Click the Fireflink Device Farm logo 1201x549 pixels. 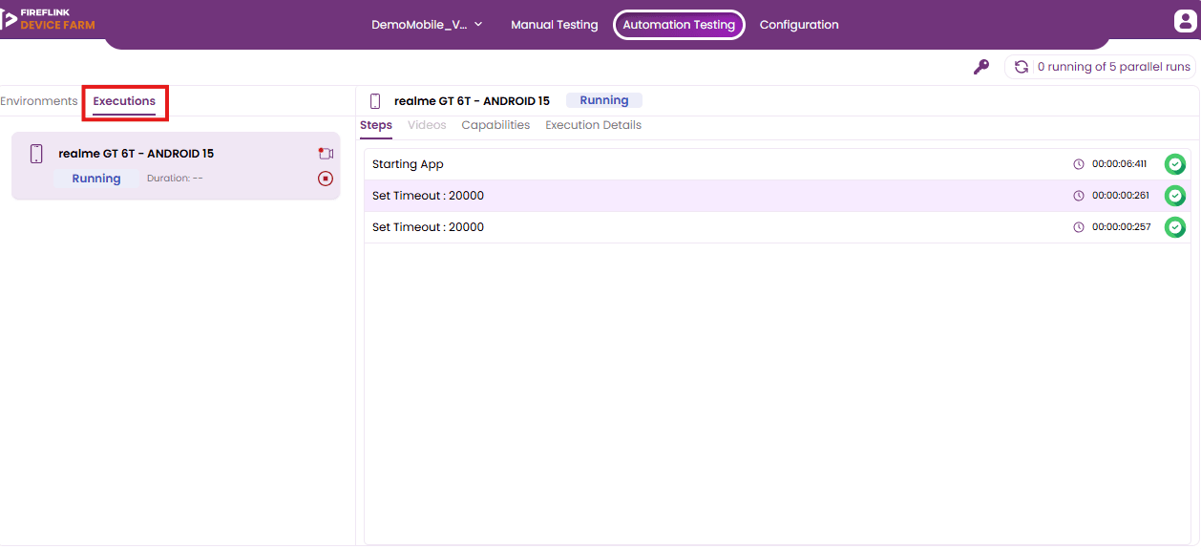48,19
